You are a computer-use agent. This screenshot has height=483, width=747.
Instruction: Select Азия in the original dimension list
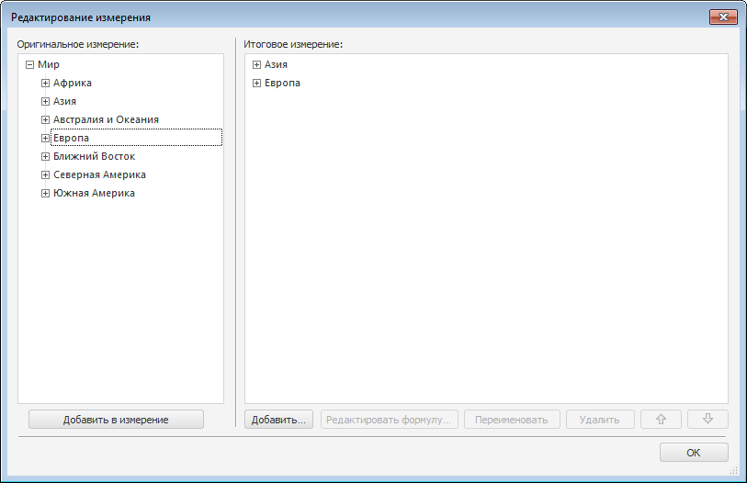(x=65, y=101)
